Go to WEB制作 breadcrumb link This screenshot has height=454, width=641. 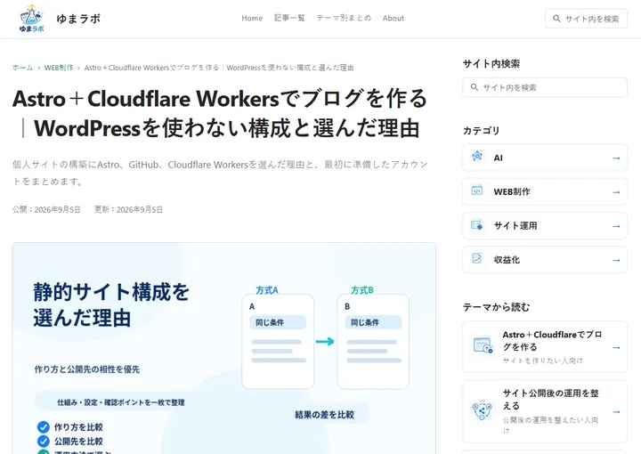click(x=59, y=68)
